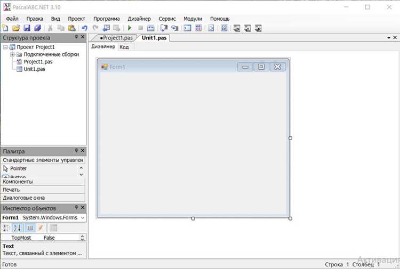400x269 pixels.
Task: Collapse the Проект Project1 tree node
Action: point(5,47)
